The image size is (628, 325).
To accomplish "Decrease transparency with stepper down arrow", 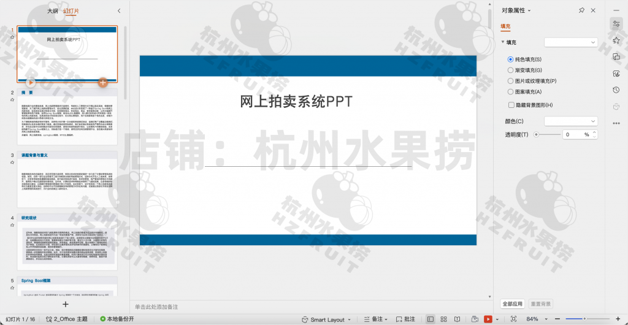I will coord(594,137).
